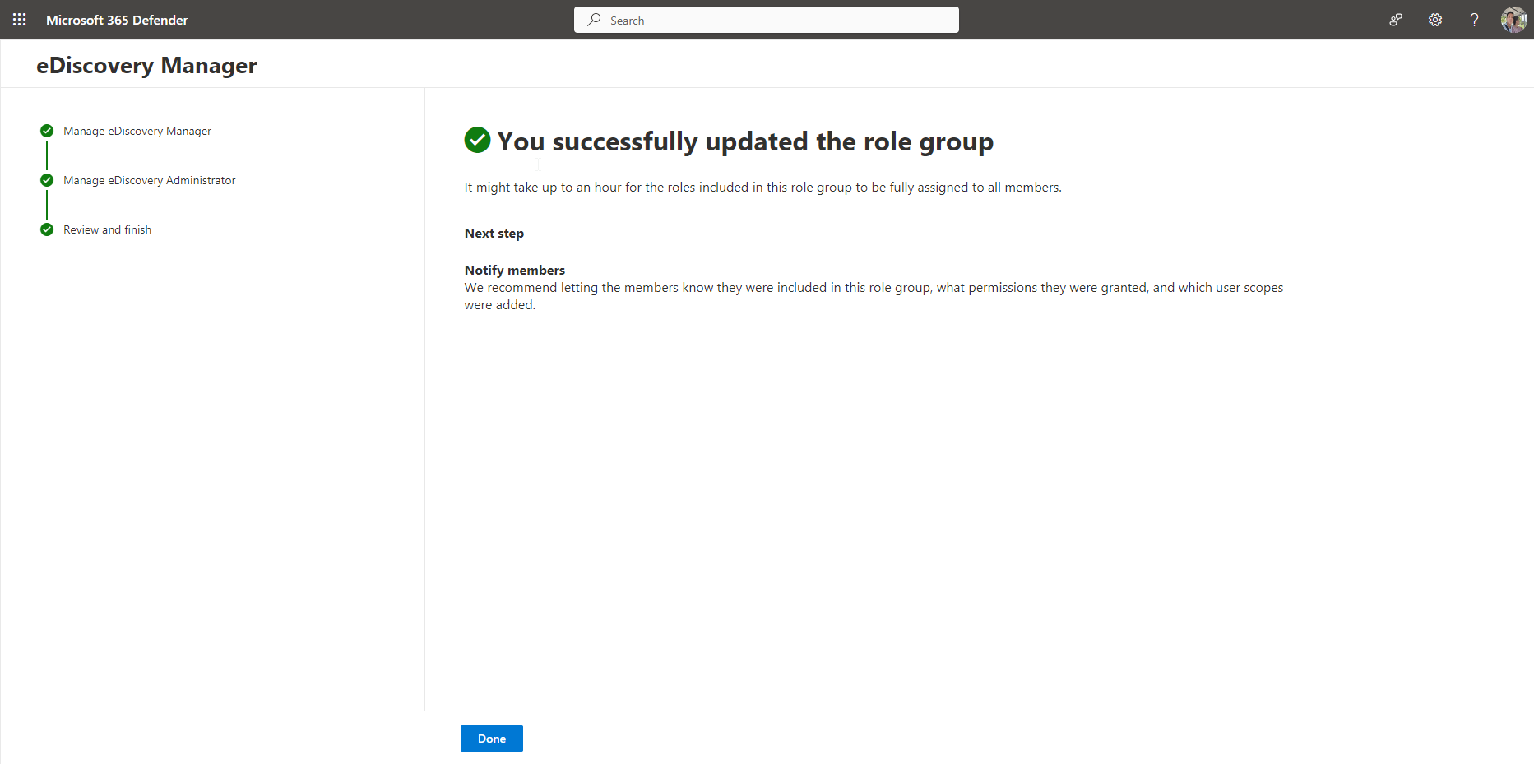
Task: Click the Notify members heading
Action: pyautogui.click(x=514, y=270)
